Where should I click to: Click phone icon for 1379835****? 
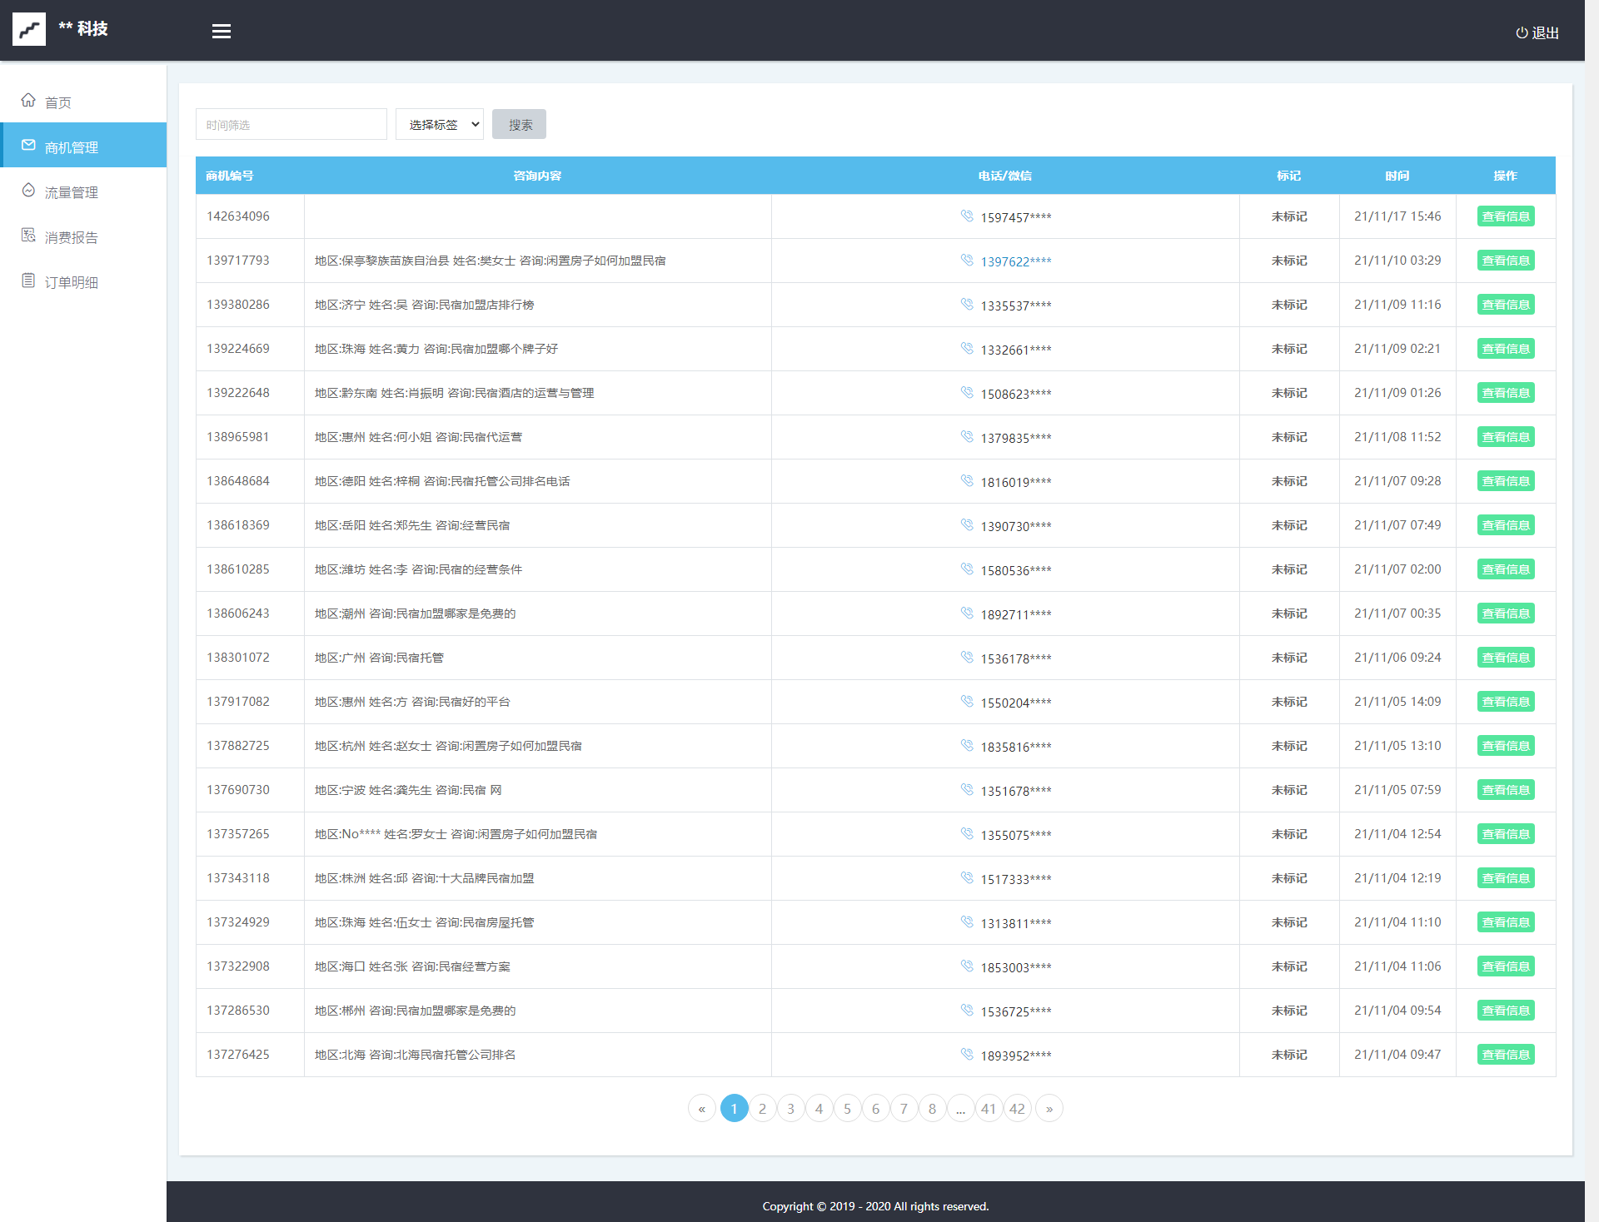[967, 436]
